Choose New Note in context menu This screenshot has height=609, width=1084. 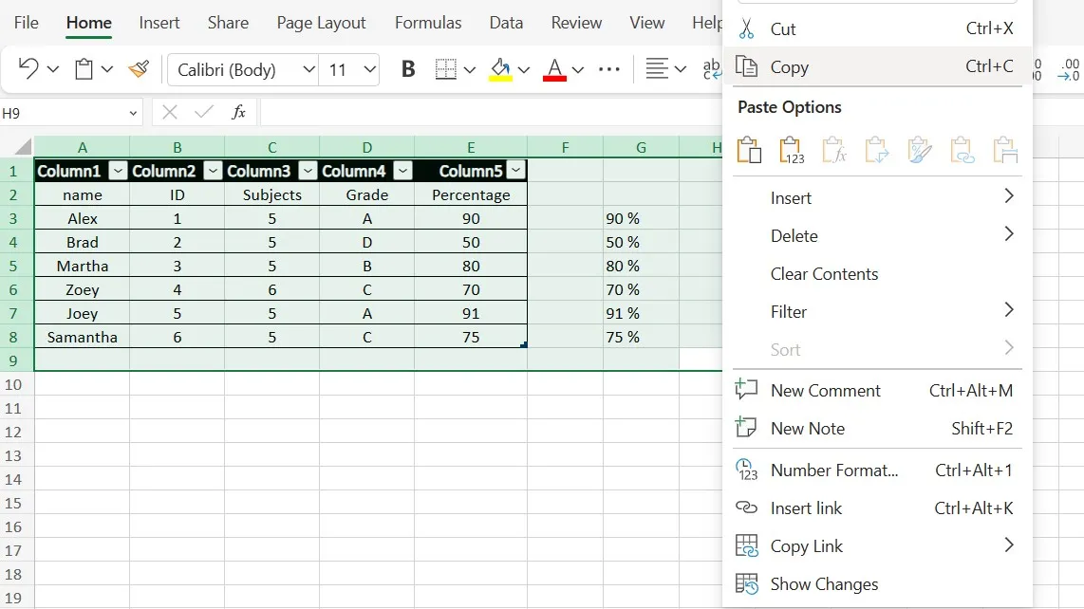(x=877, y=429)
